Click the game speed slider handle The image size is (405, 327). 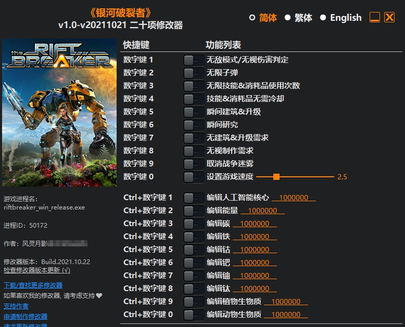click(x=276, y=177)
